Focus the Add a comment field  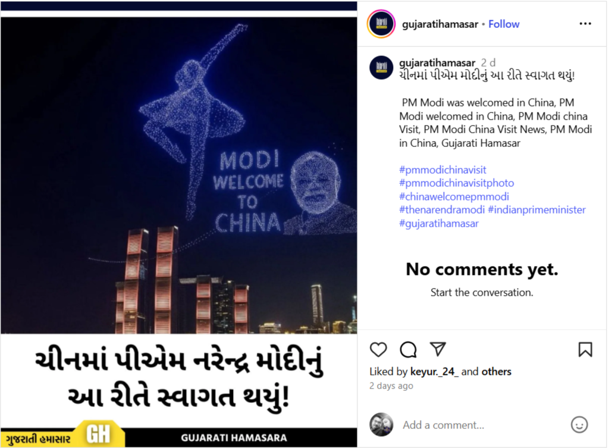[x=482, y=425]
